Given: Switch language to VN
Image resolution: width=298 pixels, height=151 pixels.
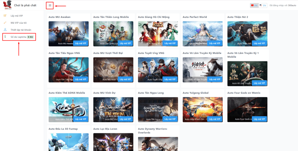Looking at the screenshot, I should (254, 6).
